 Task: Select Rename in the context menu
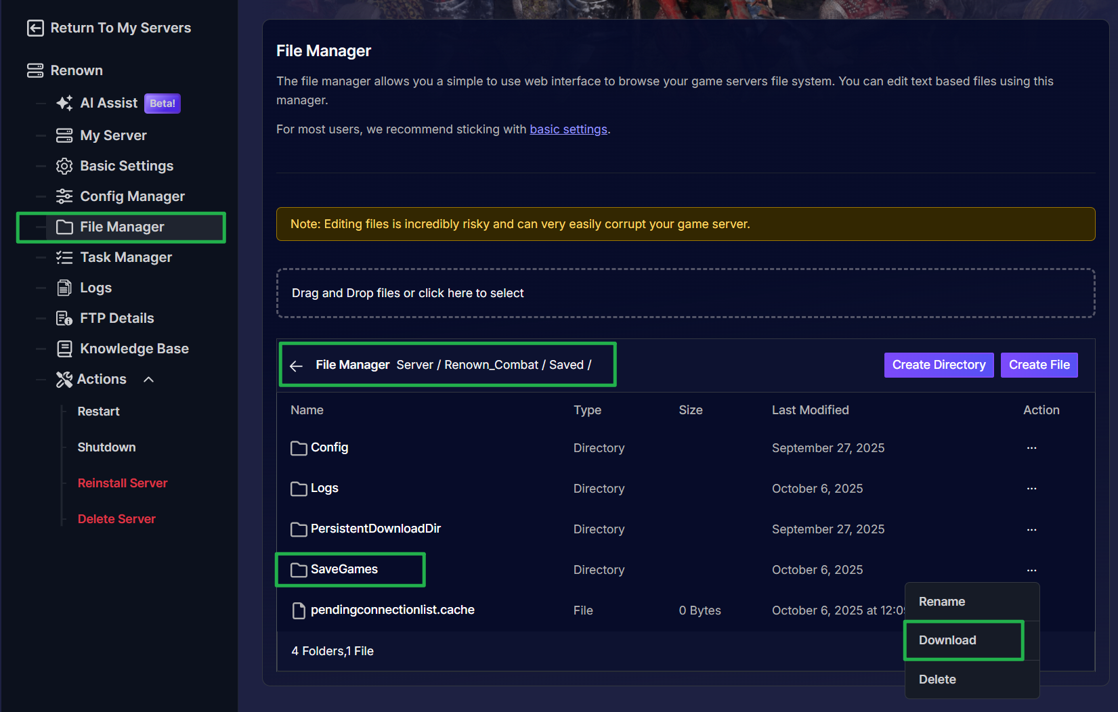point(941,602)
